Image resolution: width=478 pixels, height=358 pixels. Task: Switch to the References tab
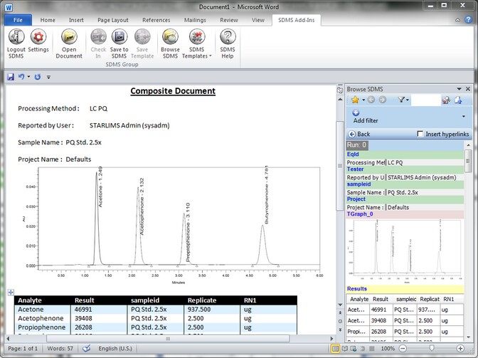(x=156, y=20)
